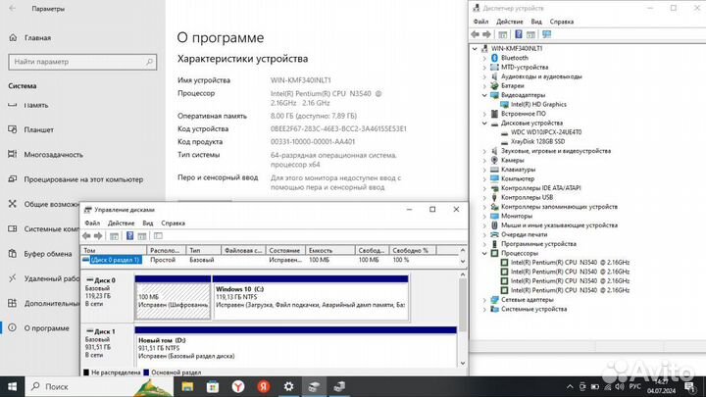Select Bluetooth device category
Image resolution: width=706 pixels, height=397 pixels.
515,58
